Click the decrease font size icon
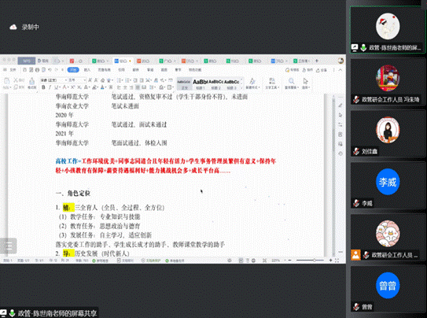 (x=96, y=80)
